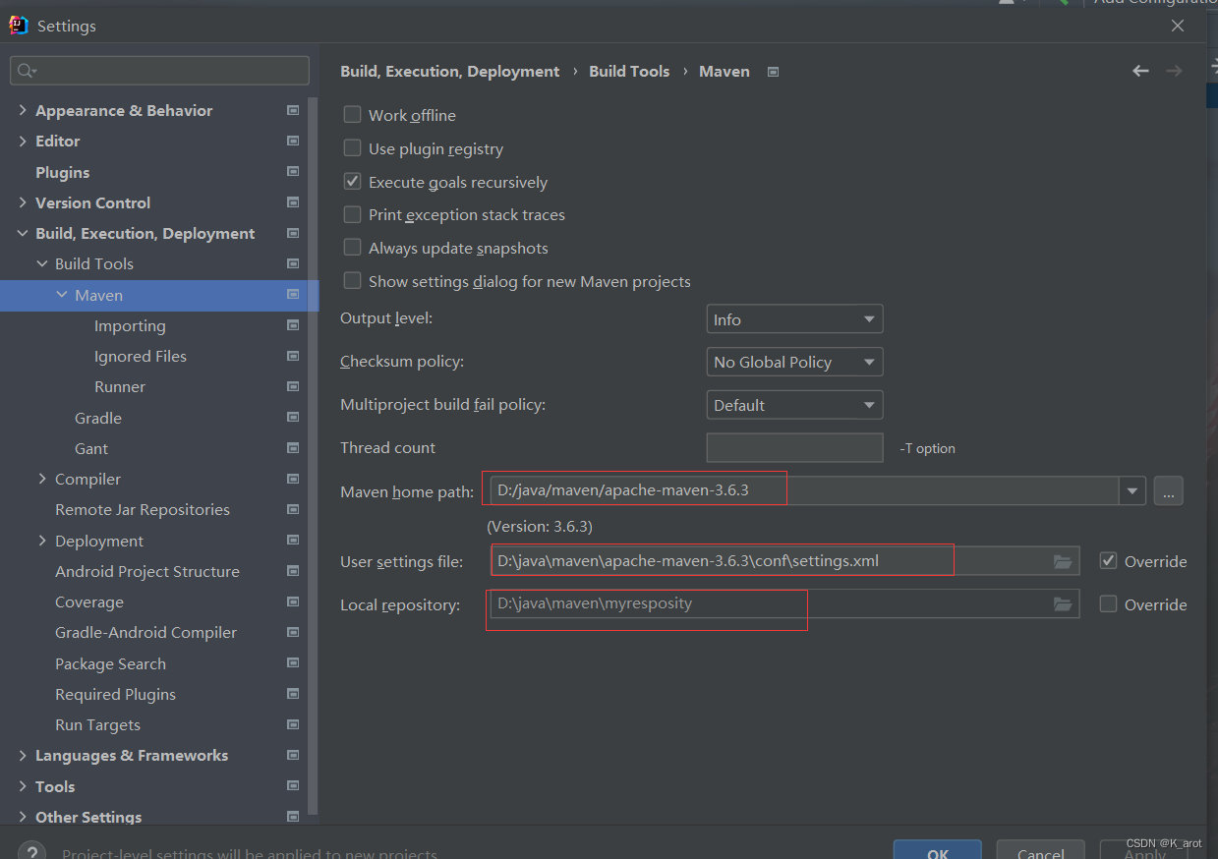
Task: Open Required Plugins settings
Action: [115, 694]
